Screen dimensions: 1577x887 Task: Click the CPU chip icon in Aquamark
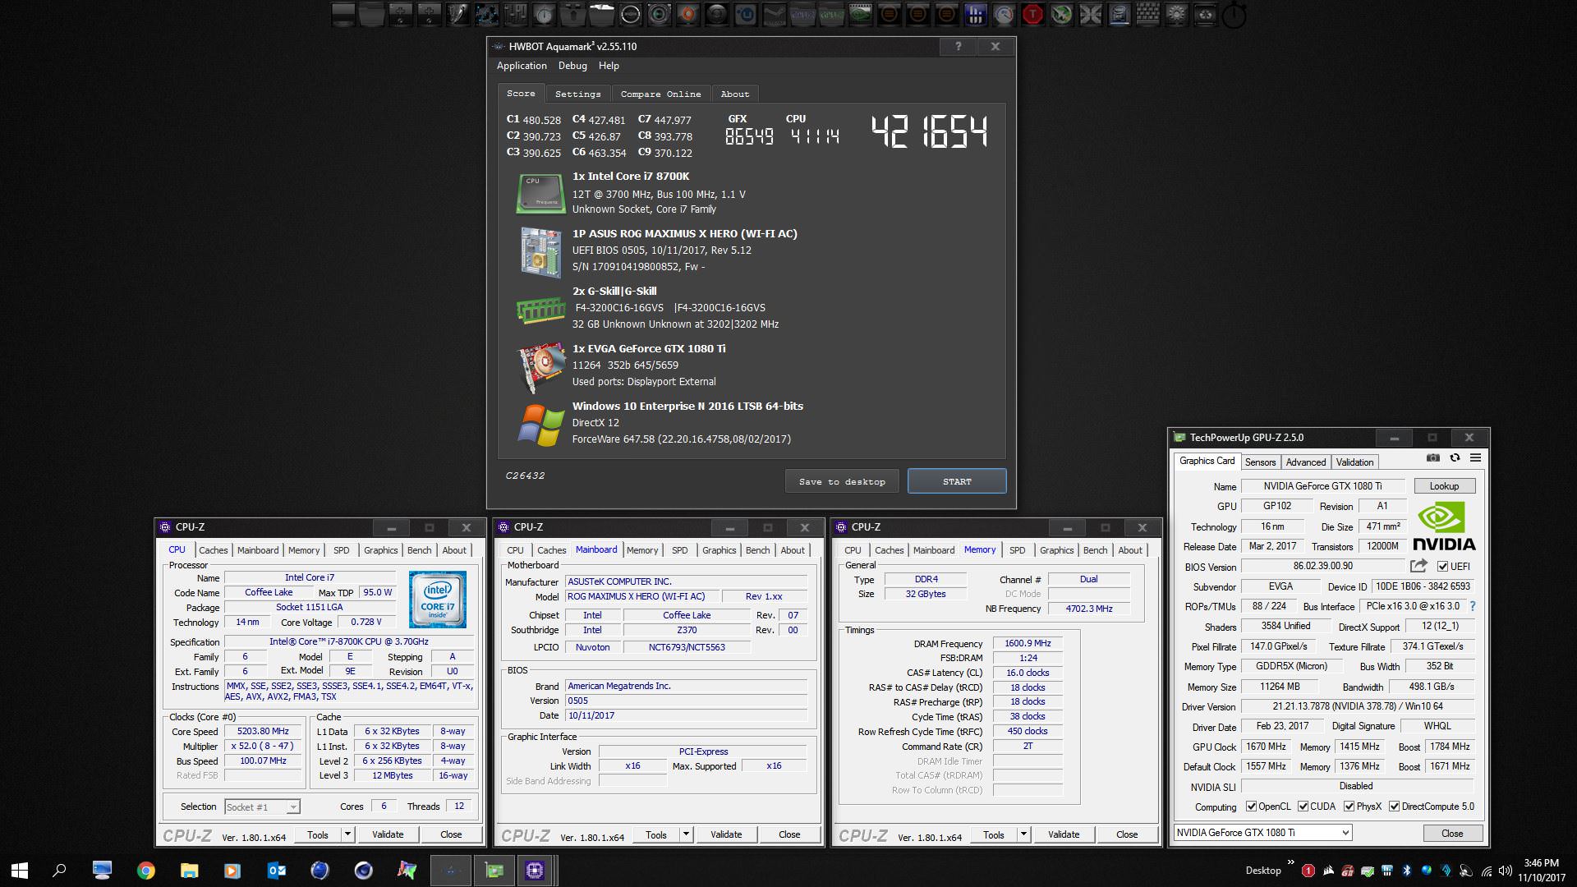tap(540, 194)
